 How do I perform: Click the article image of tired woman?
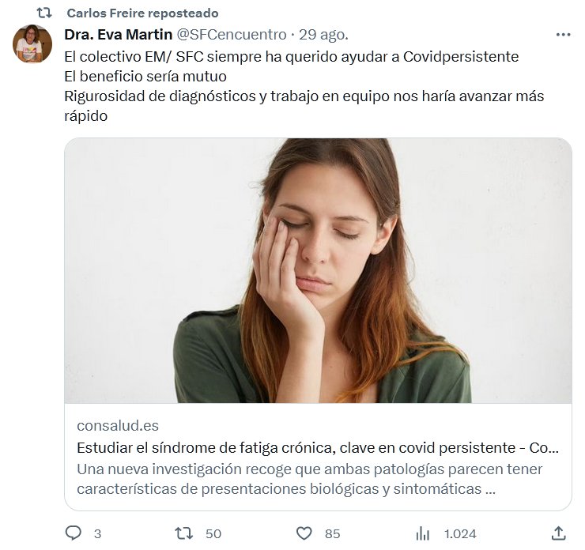[318, 271]
